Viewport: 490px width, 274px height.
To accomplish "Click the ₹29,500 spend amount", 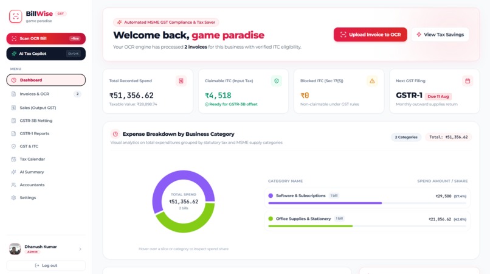I will tap(443, 196).
